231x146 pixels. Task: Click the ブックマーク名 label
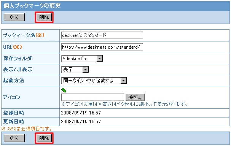(x=24, y=35)
